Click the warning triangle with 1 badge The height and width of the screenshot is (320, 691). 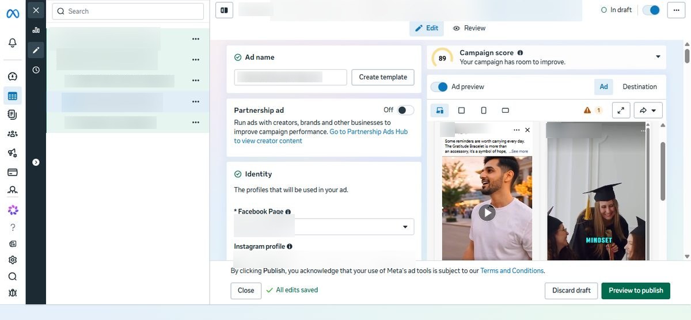click(x=593, y=110)
